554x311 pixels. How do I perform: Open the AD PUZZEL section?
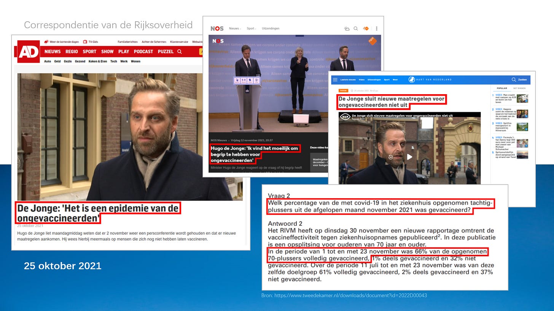point(166,52)
